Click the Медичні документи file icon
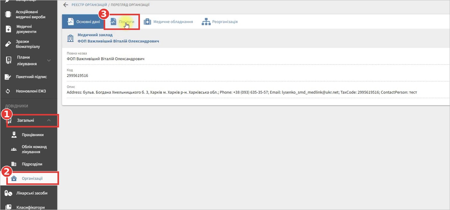450x210 pixels. pos(8,29)
